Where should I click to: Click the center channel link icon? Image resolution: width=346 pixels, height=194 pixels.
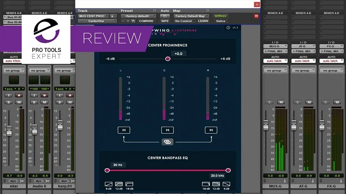tap(167, 142)
